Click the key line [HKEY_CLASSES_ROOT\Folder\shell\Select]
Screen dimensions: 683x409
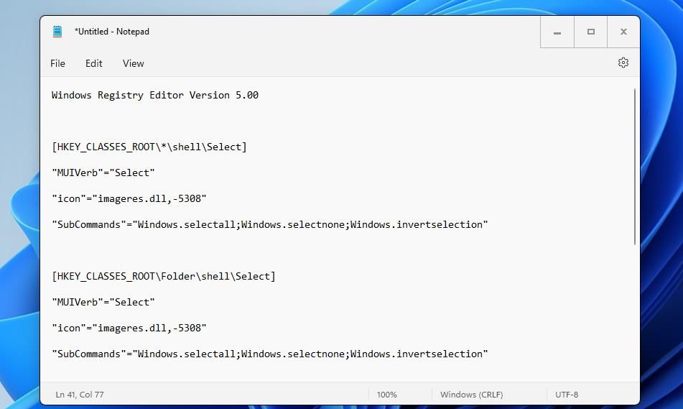tap(164, 277)
